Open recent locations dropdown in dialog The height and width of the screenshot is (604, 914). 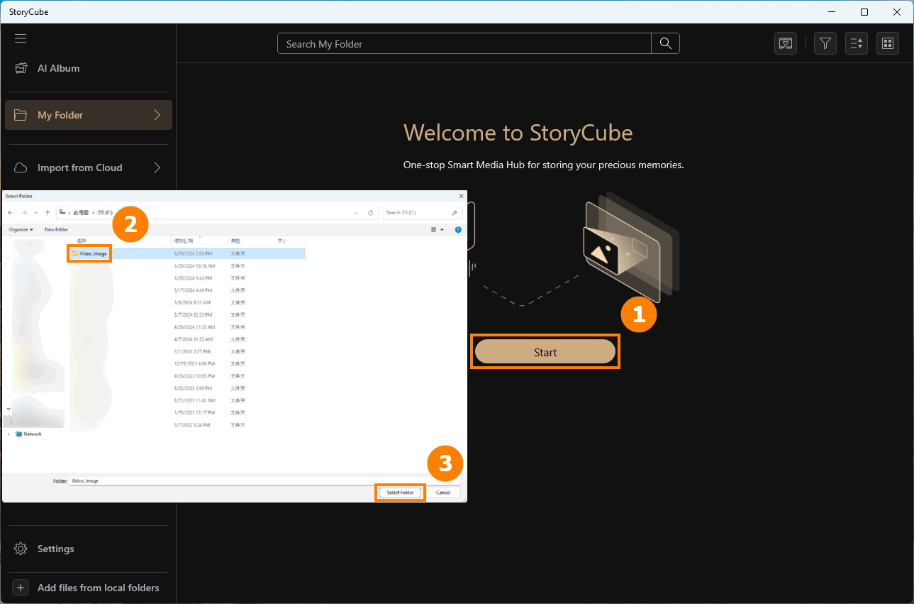click(x=35, y=212)
